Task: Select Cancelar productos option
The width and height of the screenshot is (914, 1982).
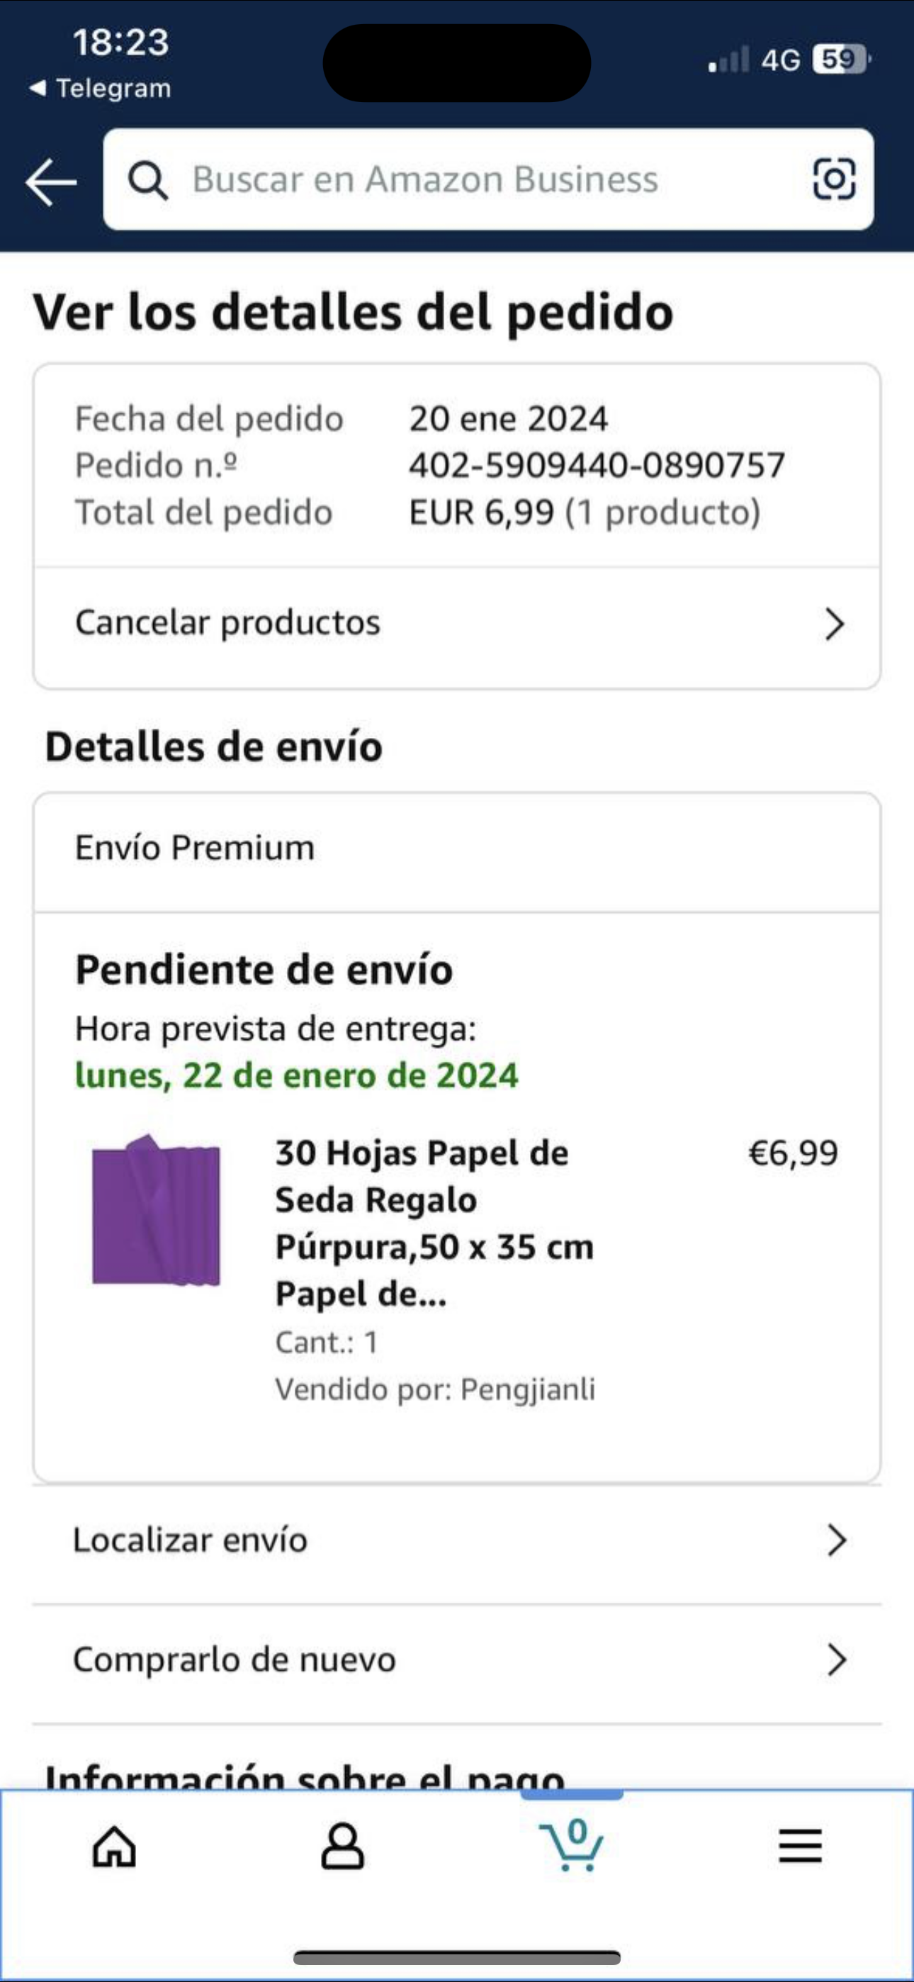Action: pos(227,622)
